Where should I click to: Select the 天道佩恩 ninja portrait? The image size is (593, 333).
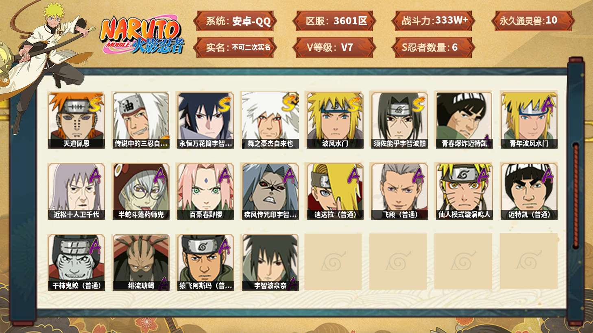tap(76, 120)
